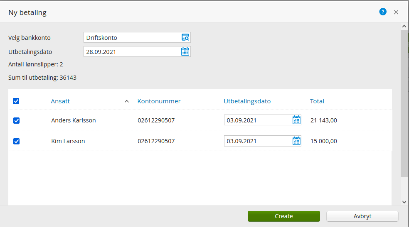Sort by the Total column header
Screen dimensions: 409x227
click(x=317, y=101)
